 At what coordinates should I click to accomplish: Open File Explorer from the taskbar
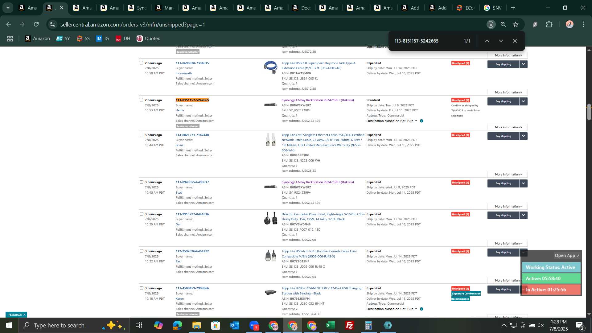pos(197,325)
